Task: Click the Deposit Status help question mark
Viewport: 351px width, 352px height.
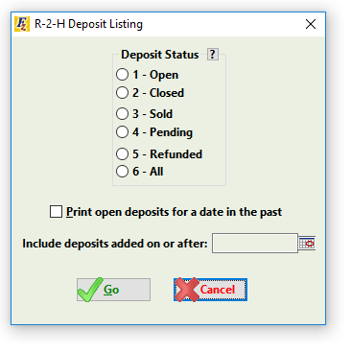Action: [x=213, y=55]
